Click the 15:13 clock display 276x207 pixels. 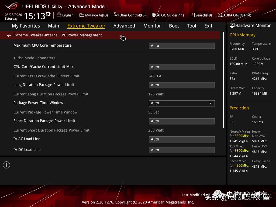(34, 16)
